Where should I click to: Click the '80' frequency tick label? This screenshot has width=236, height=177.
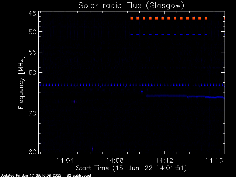[32, 152]
